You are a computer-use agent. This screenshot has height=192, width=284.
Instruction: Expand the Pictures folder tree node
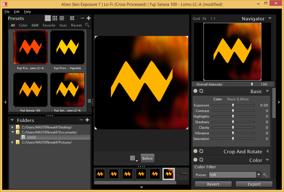[x=12, y=142]
